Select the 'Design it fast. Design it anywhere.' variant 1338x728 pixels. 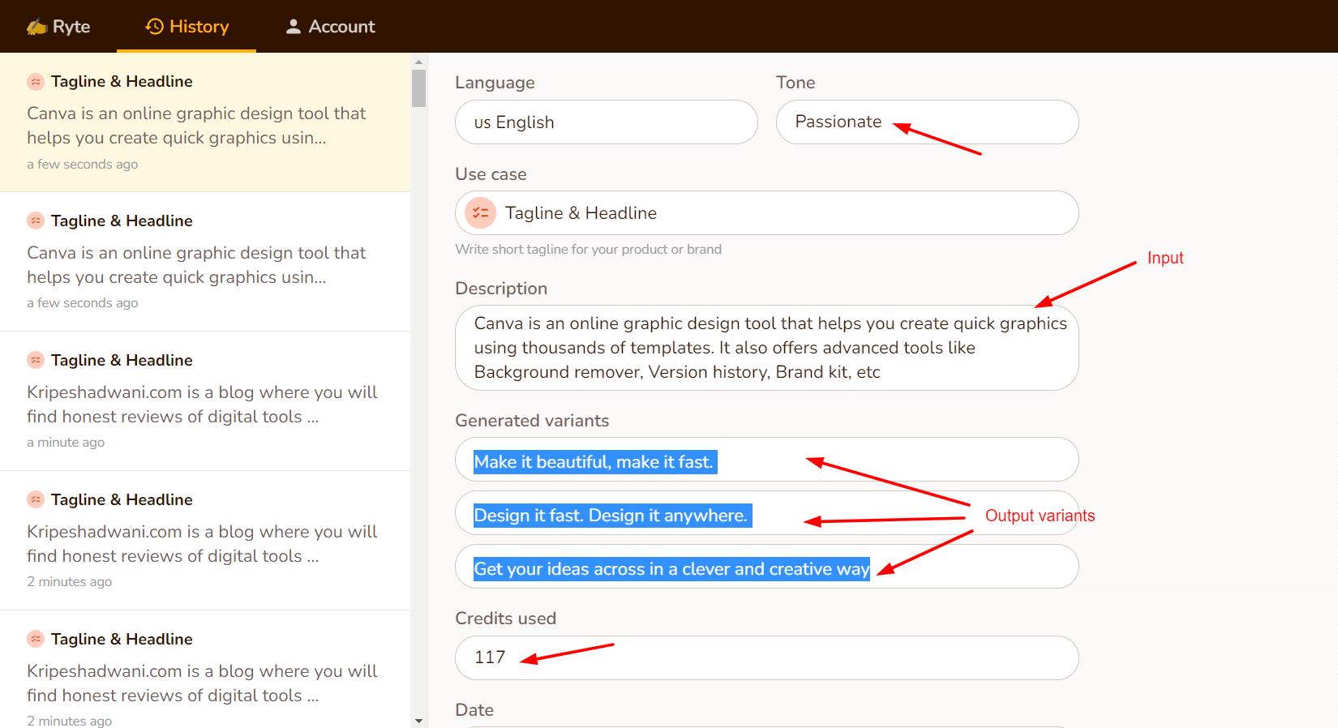(611, 516)
